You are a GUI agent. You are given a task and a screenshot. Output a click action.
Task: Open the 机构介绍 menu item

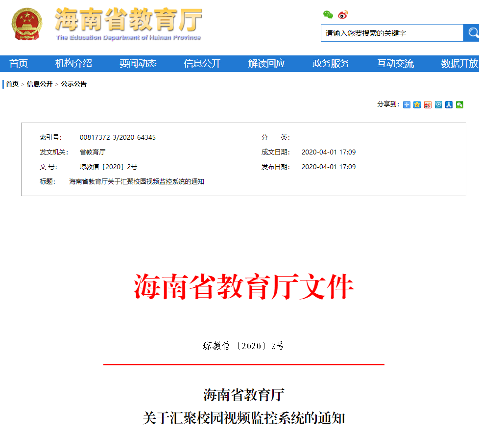click(73, 64)
